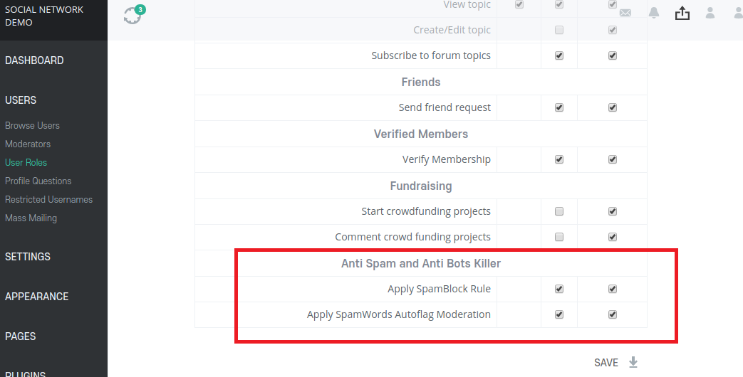Select Profile Questions in the sidebar
The image size is (743, 377).
click(x=38, y=181)
